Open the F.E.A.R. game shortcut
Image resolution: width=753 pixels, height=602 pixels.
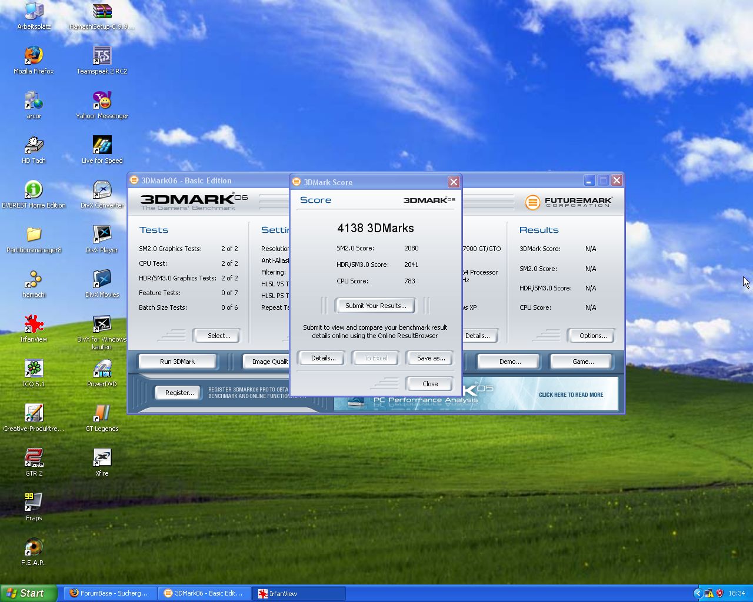pos(34,552)
